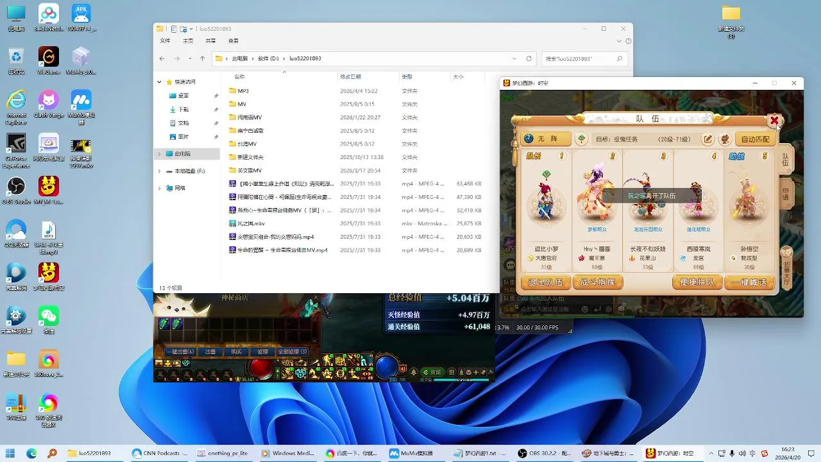Close the team panel with red X

point(774,121)
